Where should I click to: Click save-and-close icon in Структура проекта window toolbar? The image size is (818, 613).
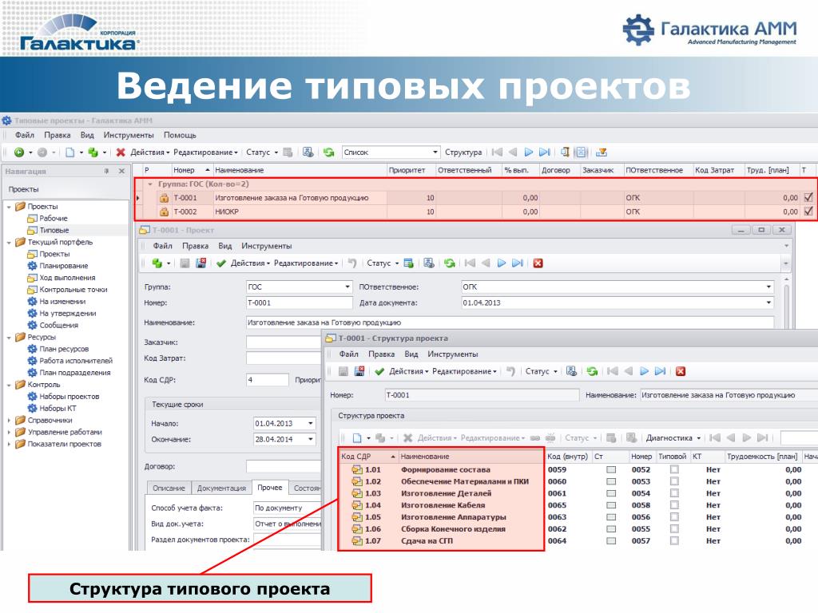click(359, 371)
